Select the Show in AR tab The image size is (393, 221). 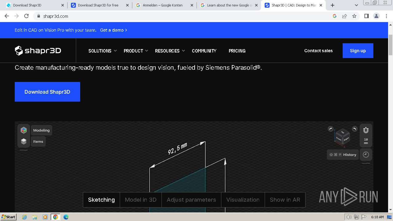click(x=285, y=200)
